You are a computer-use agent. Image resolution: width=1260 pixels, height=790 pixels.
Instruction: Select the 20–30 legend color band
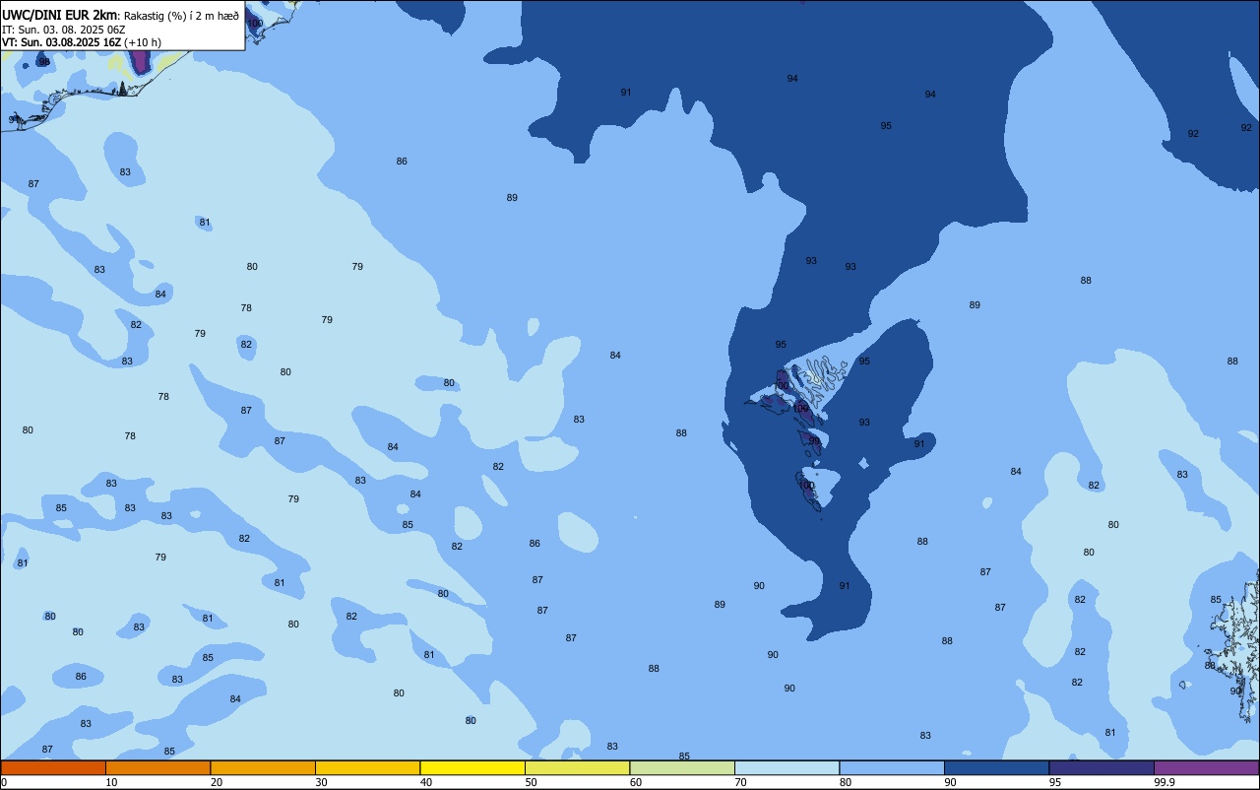point(263,767)
